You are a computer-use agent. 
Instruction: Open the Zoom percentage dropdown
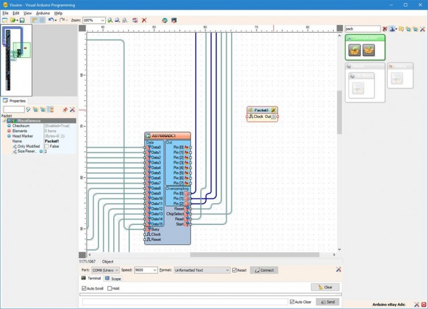(x=102, y=20)
